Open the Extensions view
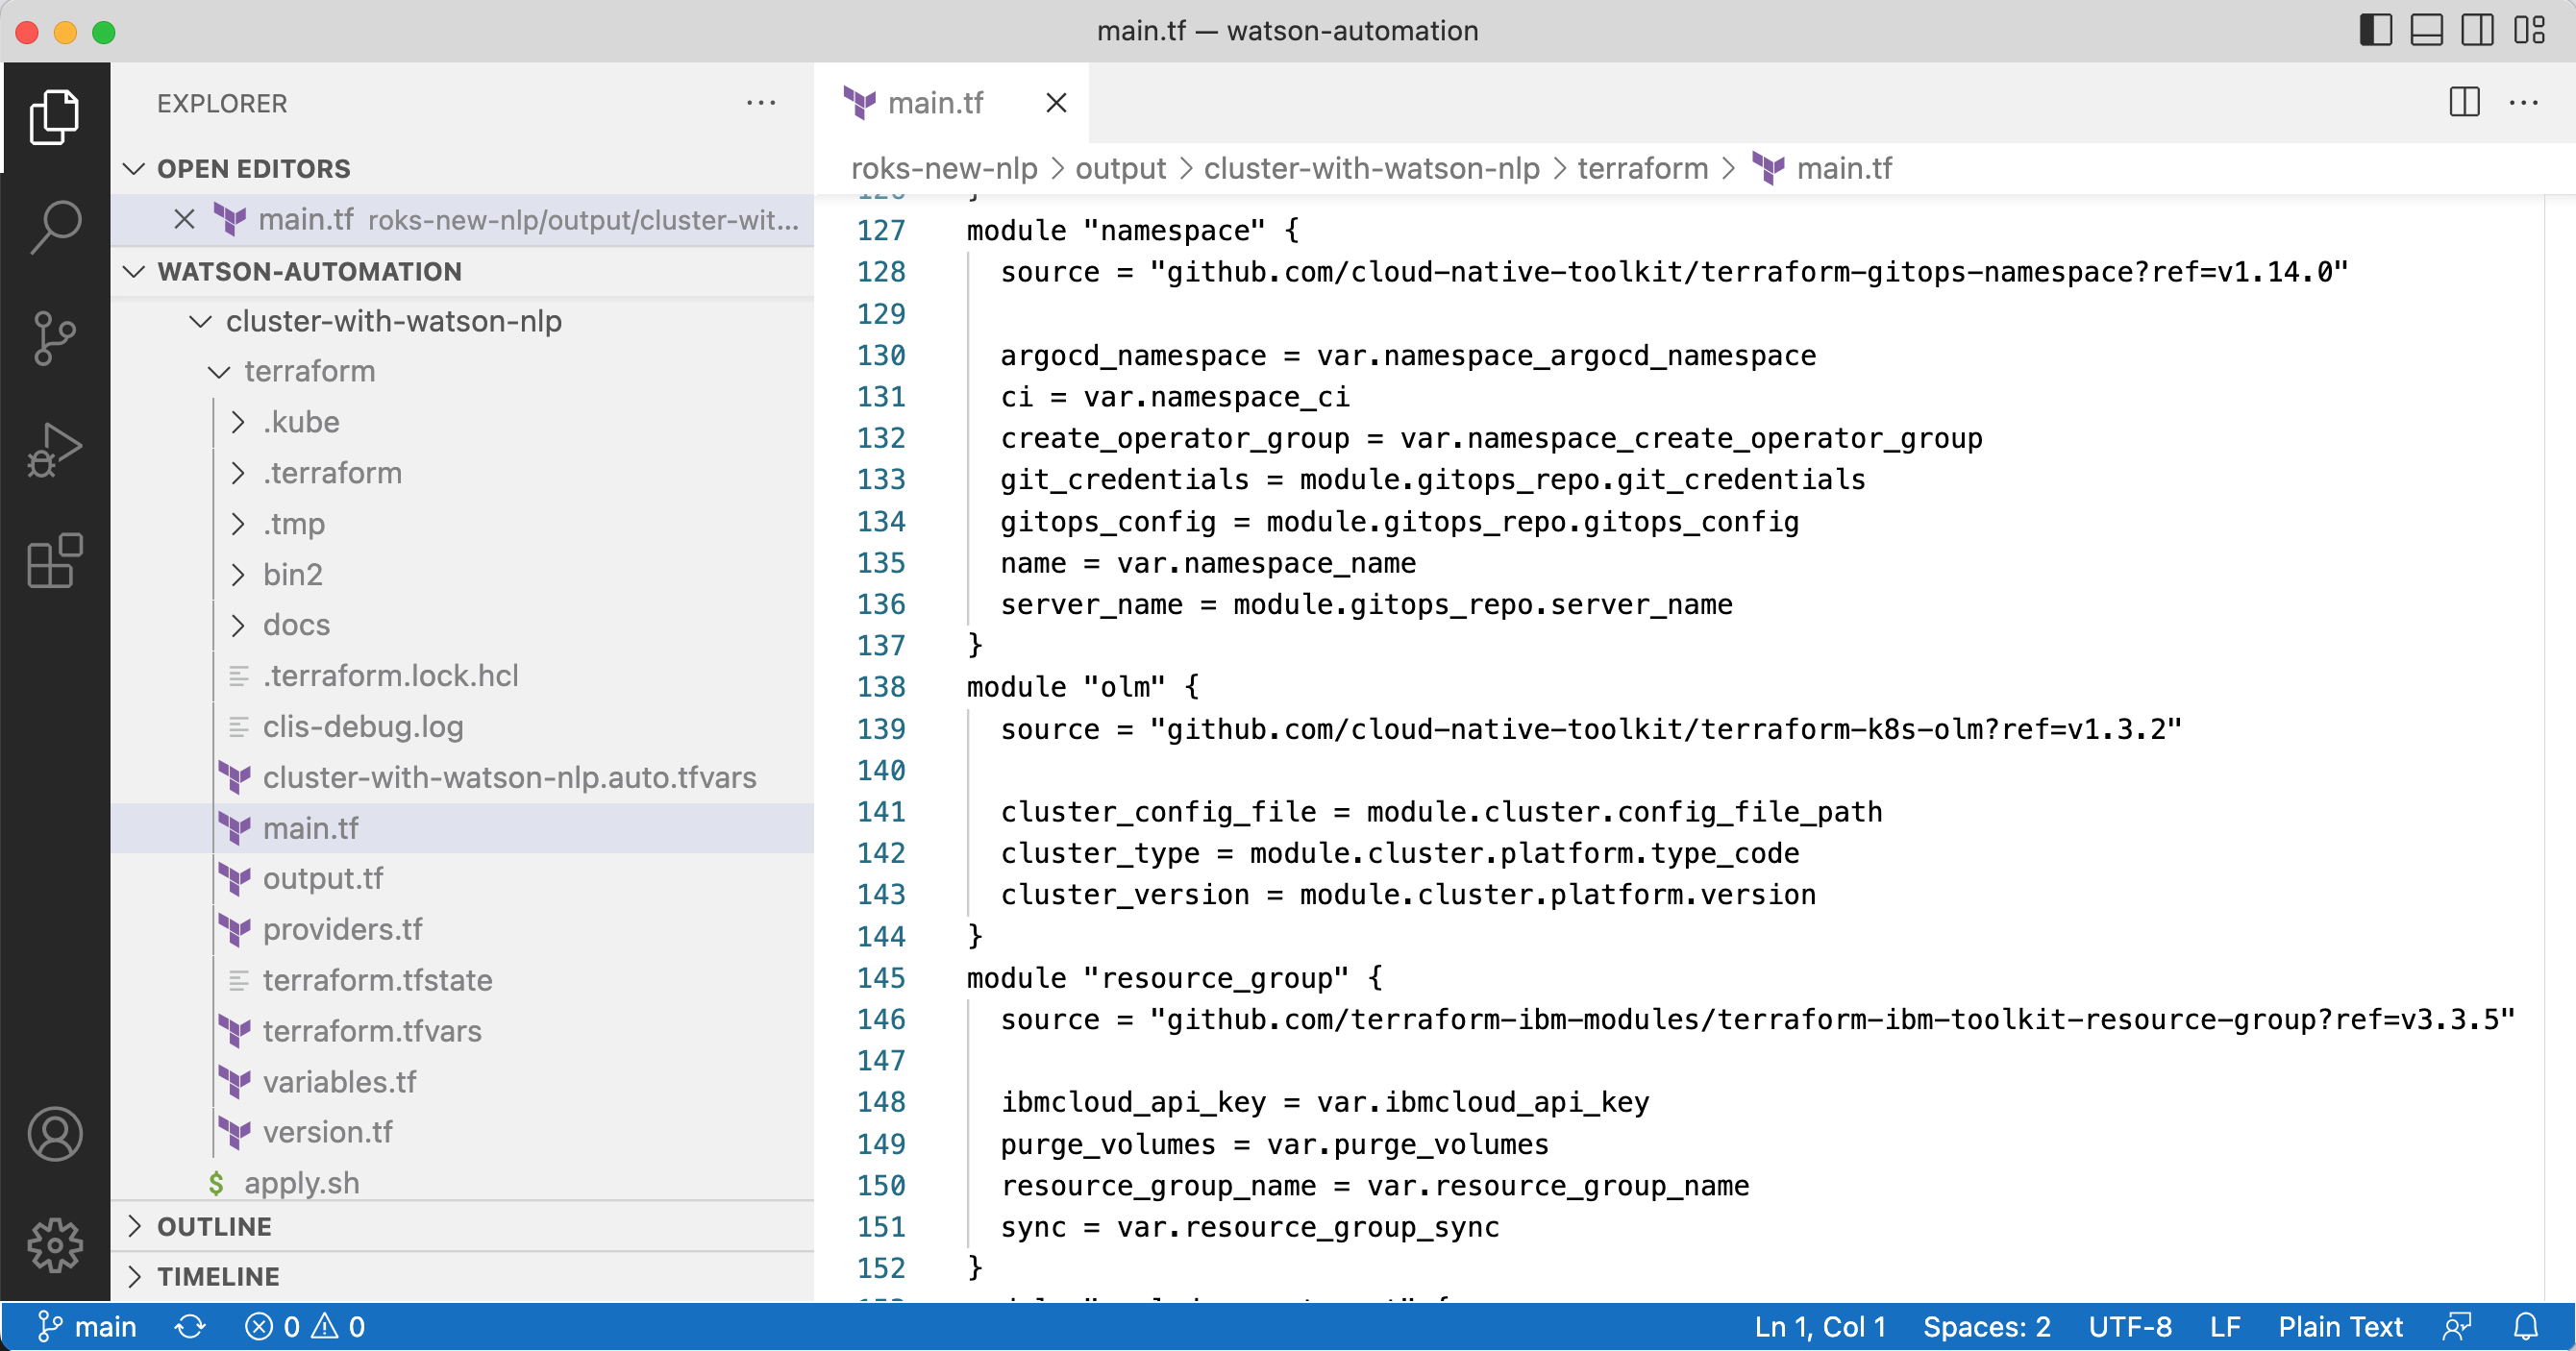This screenshot has width=2576, height=1351. (x=55, y=560)
